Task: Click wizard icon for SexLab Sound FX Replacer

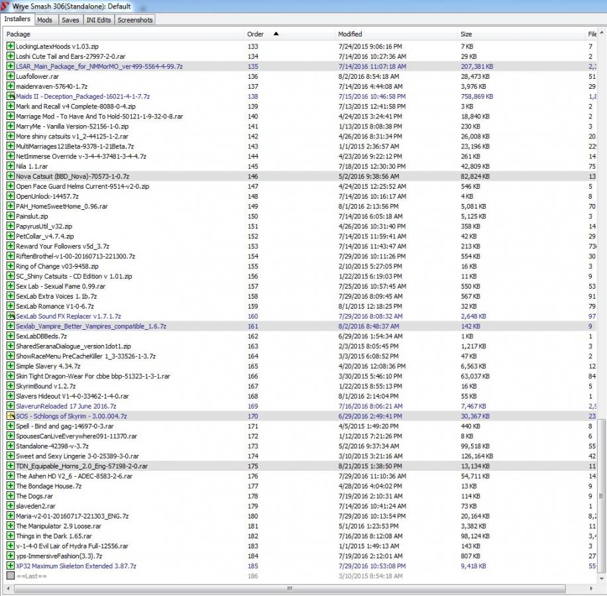Action: pyautogui.click(x=11, y=316)
